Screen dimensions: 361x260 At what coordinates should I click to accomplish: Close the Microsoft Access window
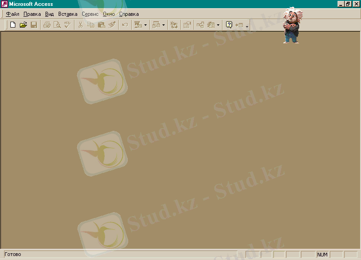[x=356, y=4]
